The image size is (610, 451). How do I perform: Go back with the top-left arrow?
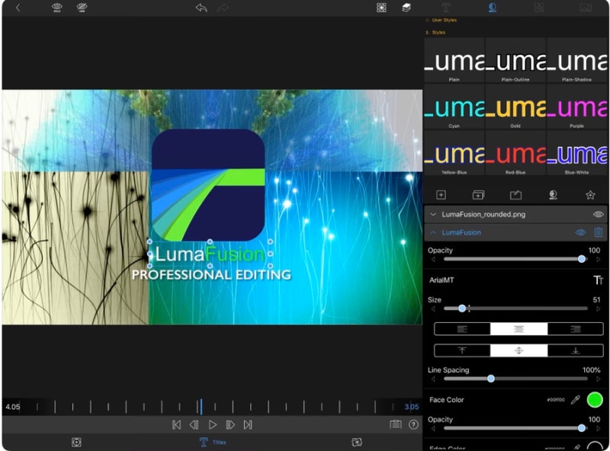(18, 8)
